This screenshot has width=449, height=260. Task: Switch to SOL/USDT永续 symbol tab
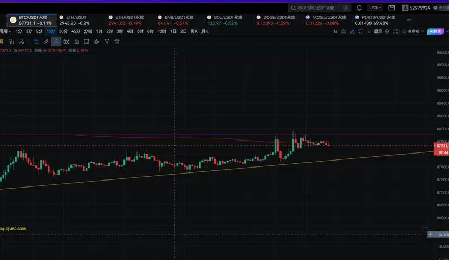[229, 20]
